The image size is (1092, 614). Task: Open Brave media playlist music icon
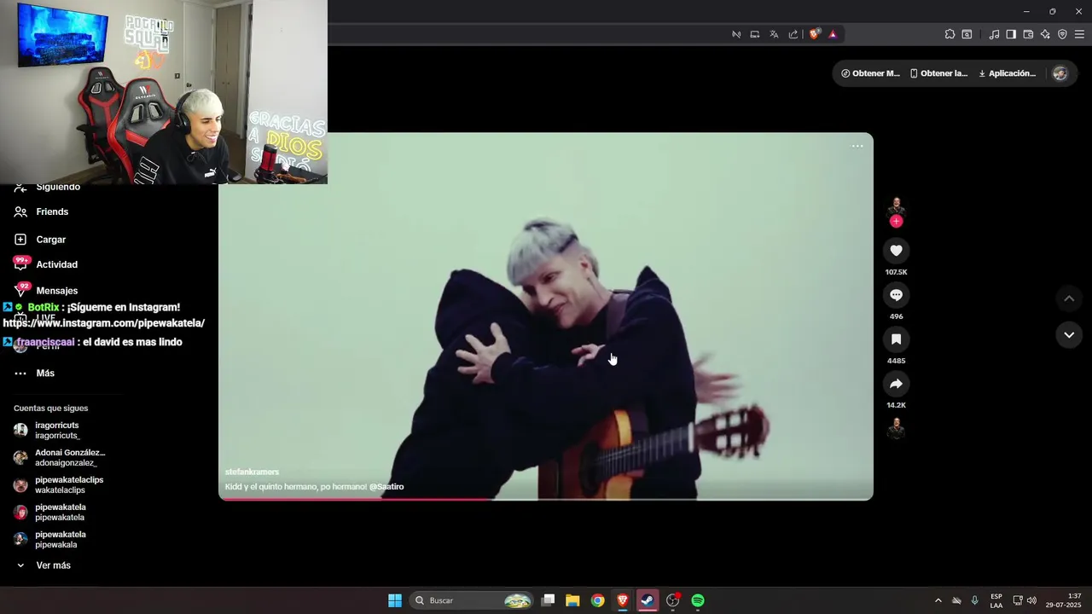coord(994,34)
